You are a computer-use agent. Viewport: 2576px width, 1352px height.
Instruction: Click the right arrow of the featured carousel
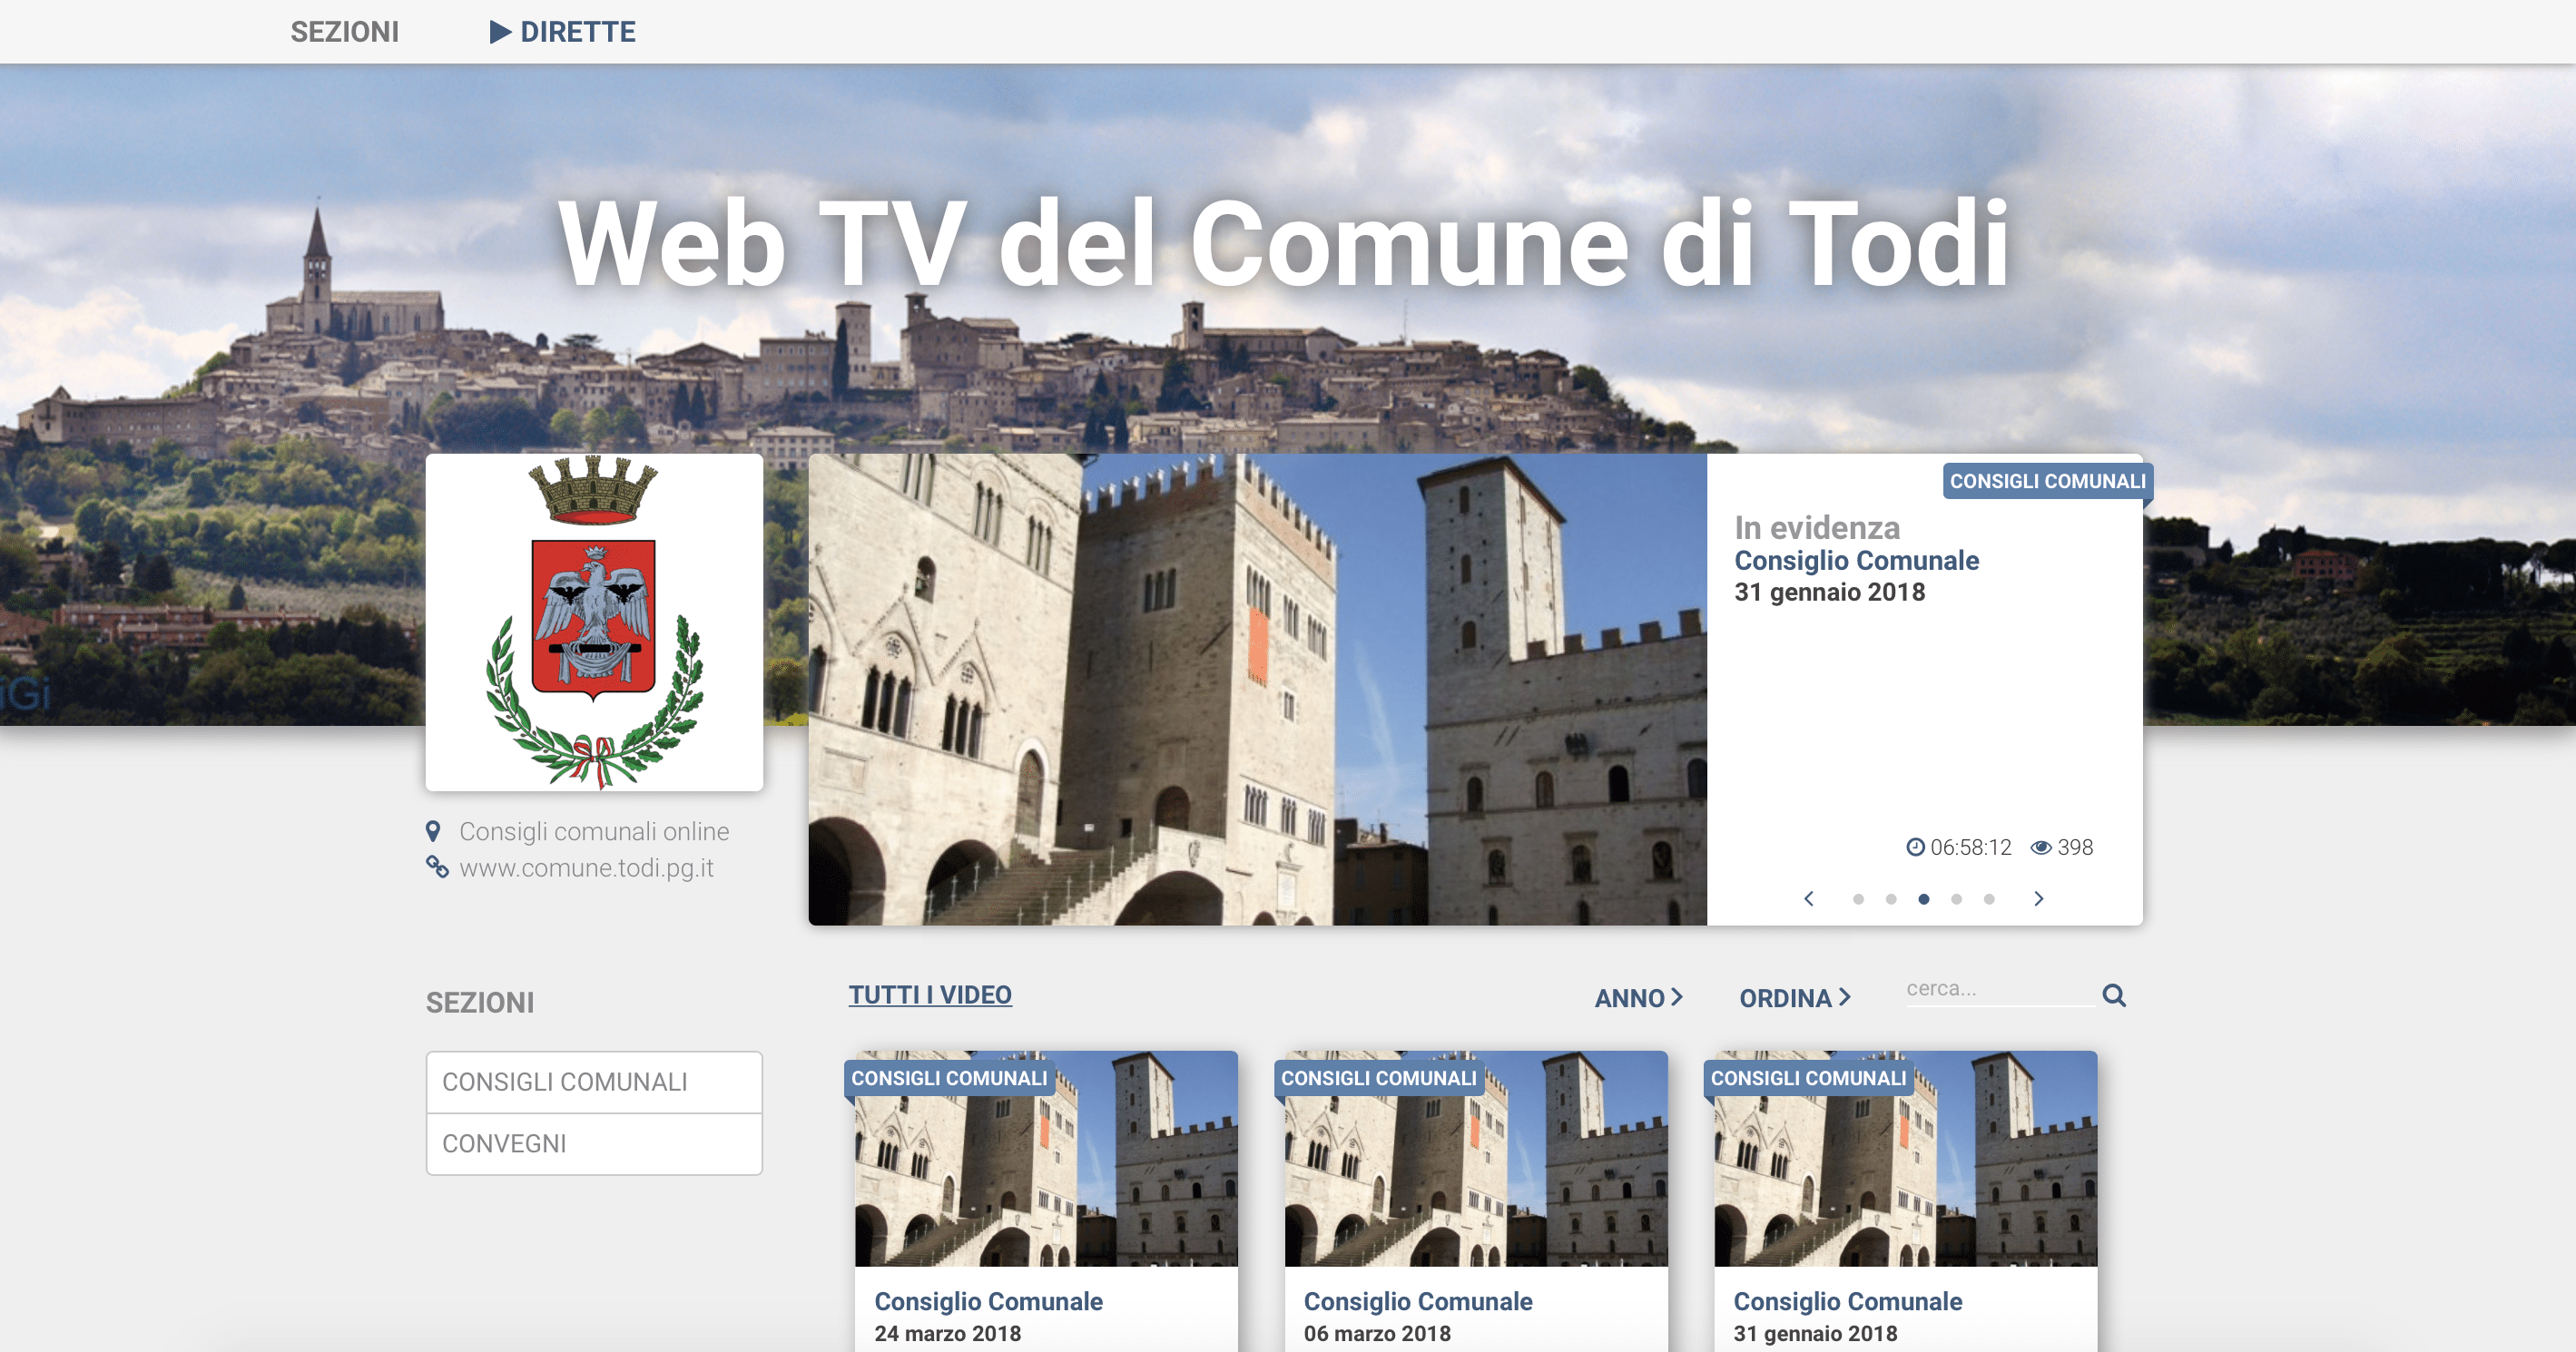[2039, 898]
